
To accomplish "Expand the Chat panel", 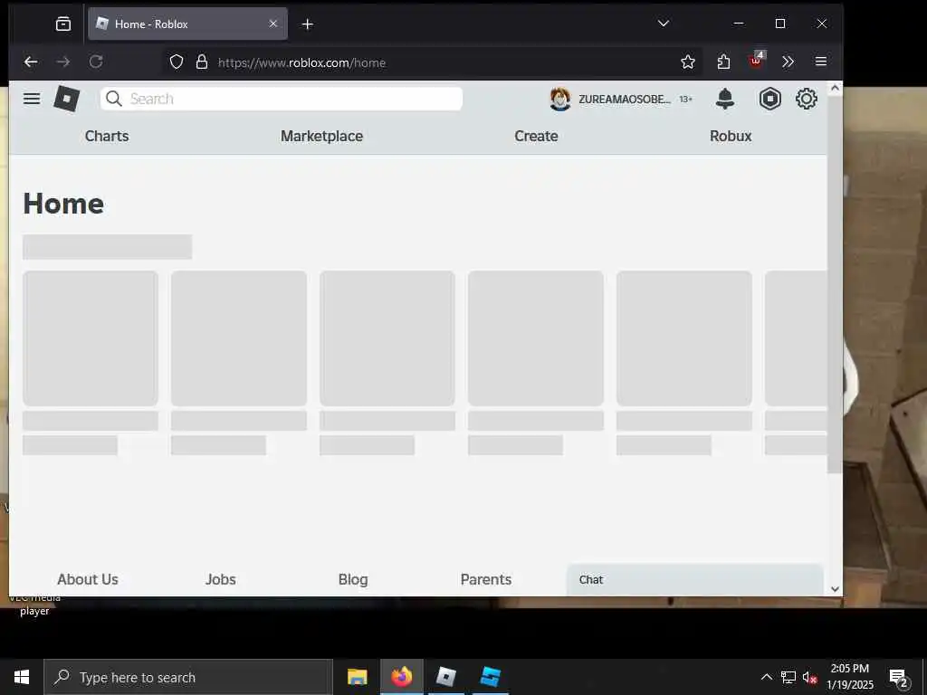I will pos(694,580).
